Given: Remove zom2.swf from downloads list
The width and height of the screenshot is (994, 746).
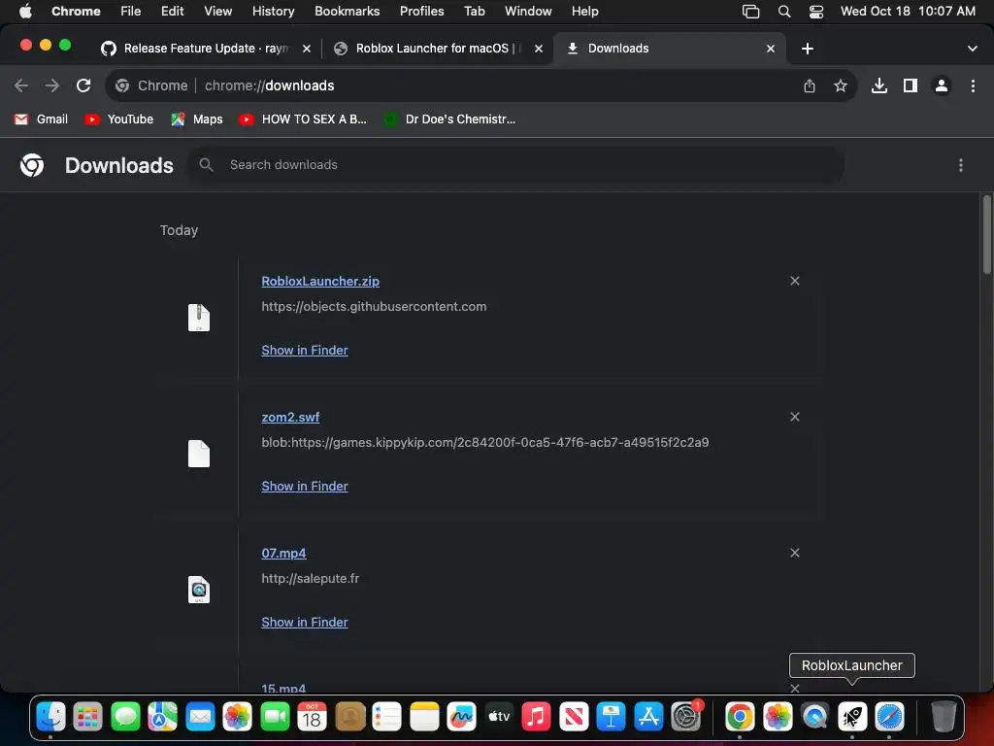Looking at the screenshot, I should (794, 417).
